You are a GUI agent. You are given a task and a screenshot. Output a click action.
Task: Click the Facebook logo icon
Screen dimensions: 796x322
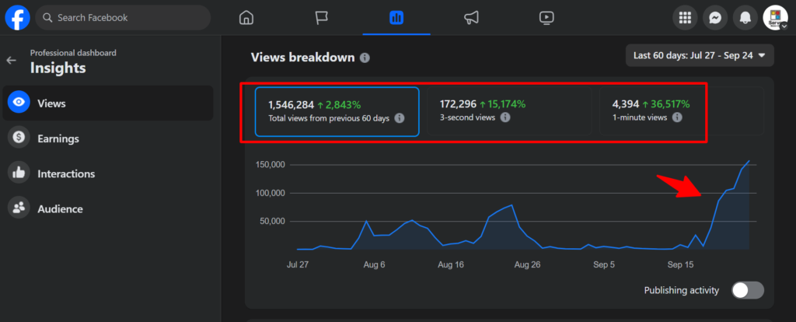pyautogui.click(x=17, y=17)
